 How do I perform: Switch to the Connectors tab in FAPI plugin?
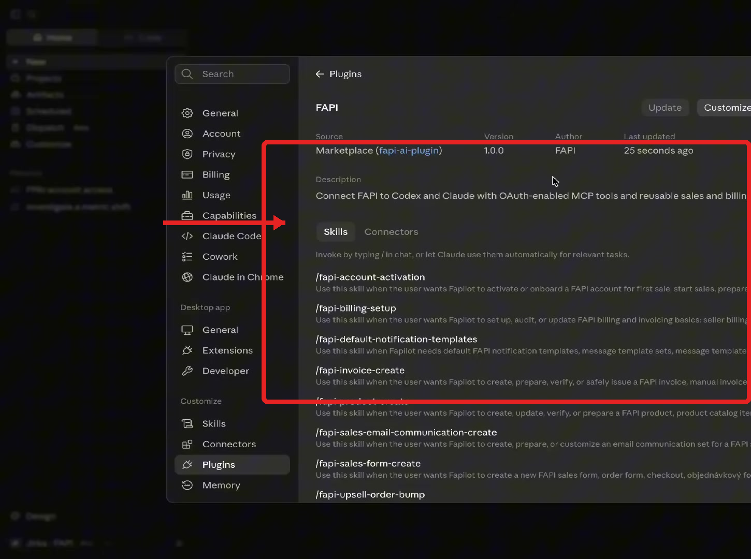391,232
